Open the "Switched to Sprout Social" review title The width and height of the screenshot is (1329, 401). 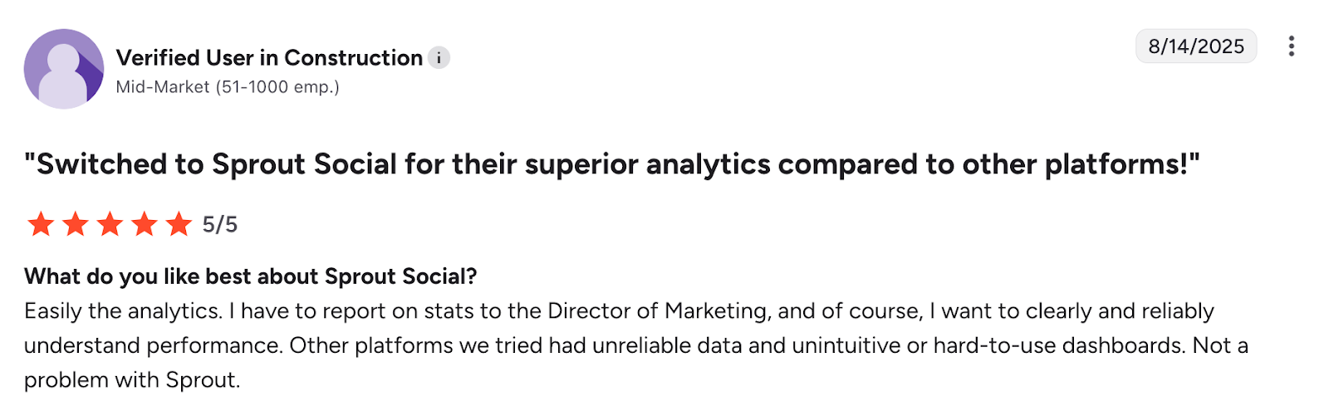click(x=611, y=164)
